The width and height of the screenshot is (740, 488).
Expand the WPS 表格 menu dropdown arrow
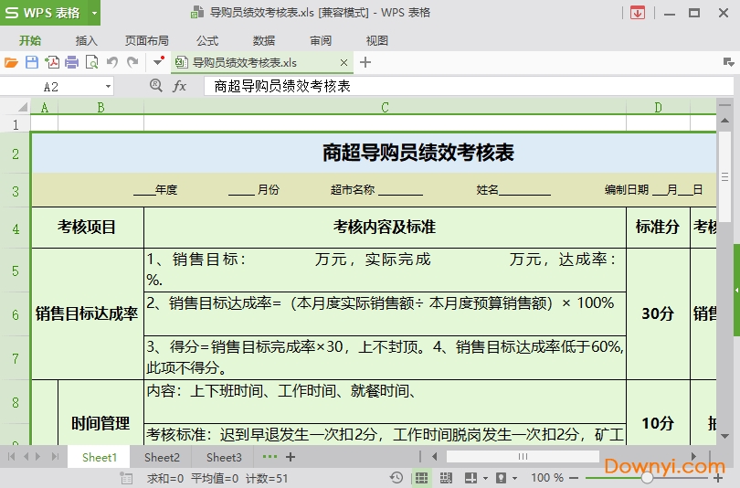[x=94, y=13]
